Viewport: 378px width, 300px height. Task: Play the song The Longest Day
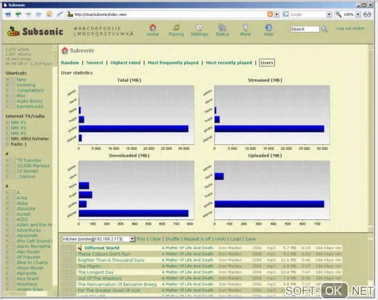pos(96,272)
